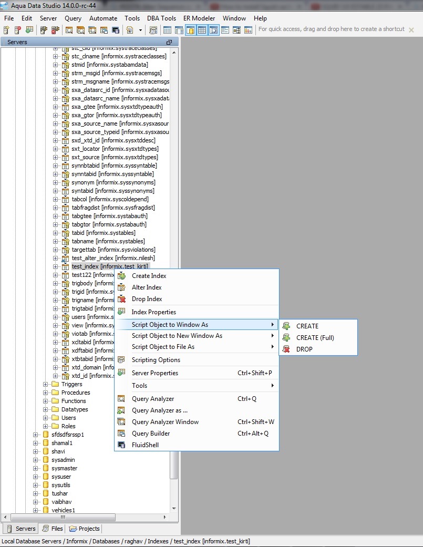Toggle the third highlighted view button in toolbar

(213, 30)
